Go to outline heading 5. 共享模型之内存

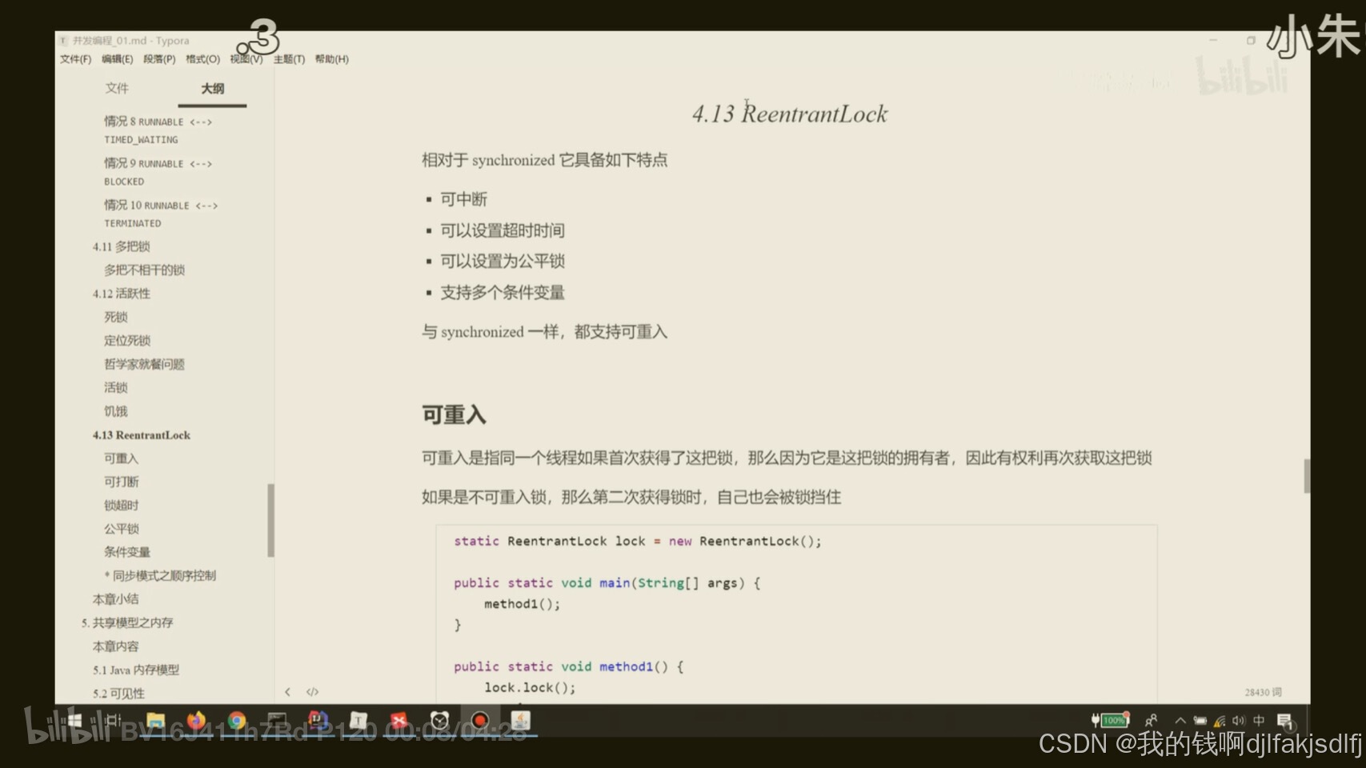[126, 622]
